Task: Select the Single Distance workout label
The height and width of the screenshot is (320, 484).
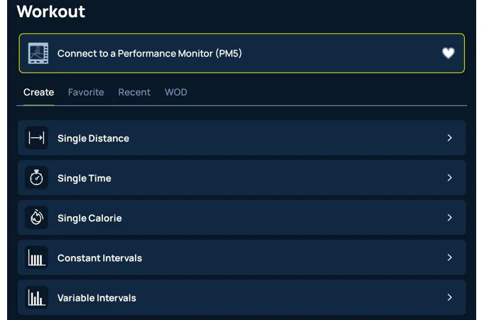Action: pos(93,139)
